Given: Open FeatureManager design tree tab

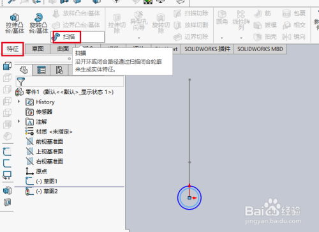Looking at the screenshot, I should tap(24, 70).
